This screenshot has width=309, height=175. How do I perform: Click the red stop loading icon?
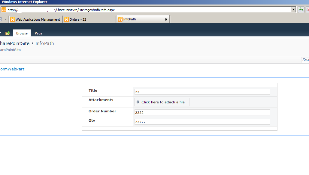pos(307,9)
